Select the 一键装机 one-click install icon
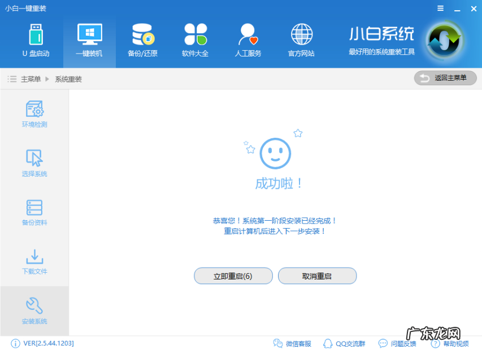Image resolution: width=482 pixels, height=350 pixels. click(88, 38)
